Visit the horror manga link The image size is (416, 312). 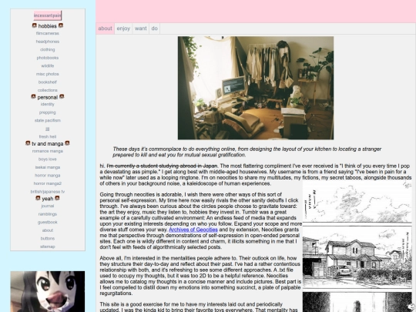(x=48, y=176)
